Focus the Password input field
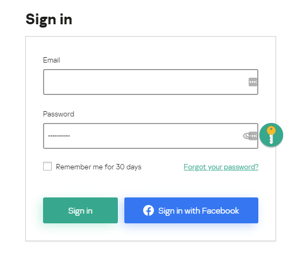The image size is (303, 253). (151, 136)
